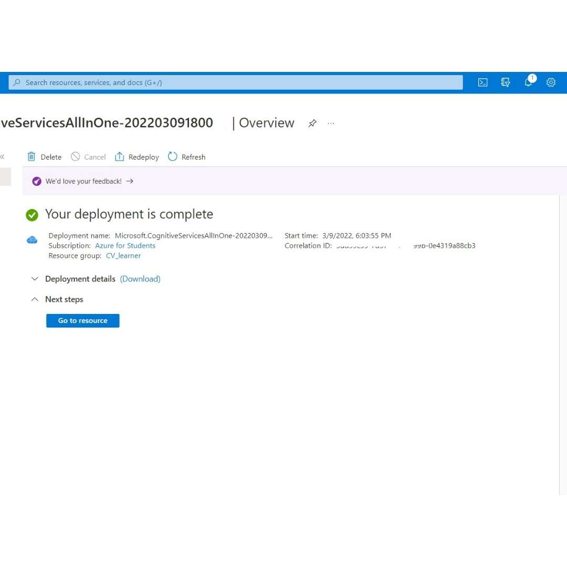The width and height of the screenshot is (567, 567).
Task: Click the purple feedback rocket icon
Action: [37, 181]
